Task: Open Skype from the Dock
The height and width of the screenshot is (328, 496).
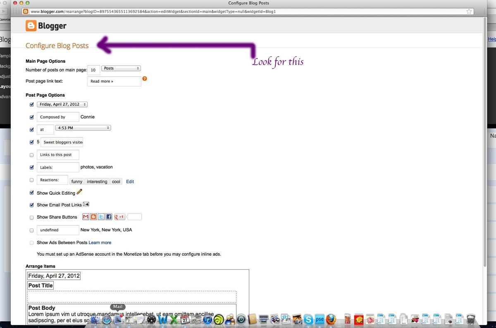Action: tap(308, 319)
